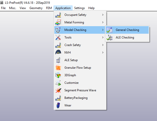Click the Tools wrench and screwdriver icon
157x121 pixels.
[x=58, y=37]
